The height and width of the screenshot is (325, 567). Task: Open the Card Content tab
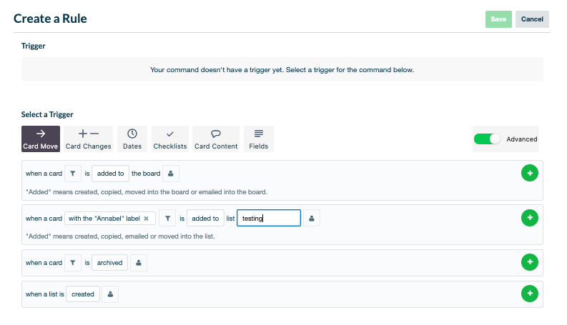pyautogui.click(x=216, y=139)
